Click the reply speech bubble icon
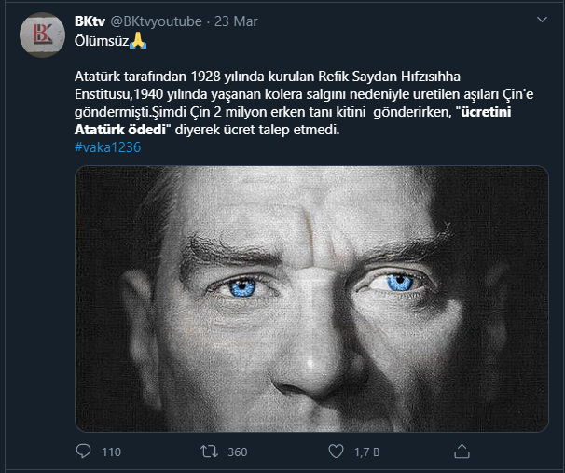The image size is (565, 473). [x=83, y=452]
